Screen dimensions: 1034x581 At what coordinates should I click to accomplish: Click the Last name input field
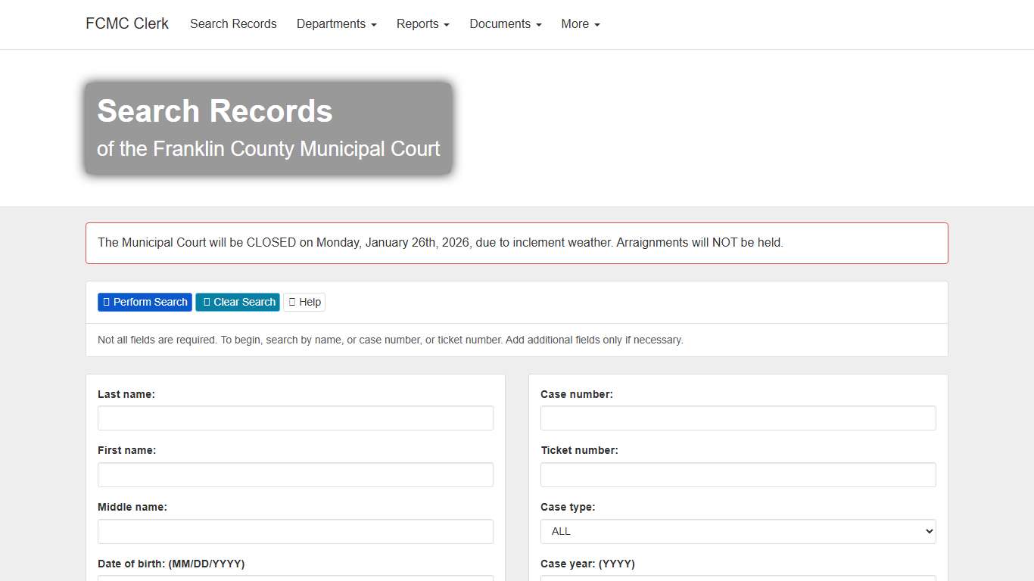pyautogui.click(x=295, y=418)
